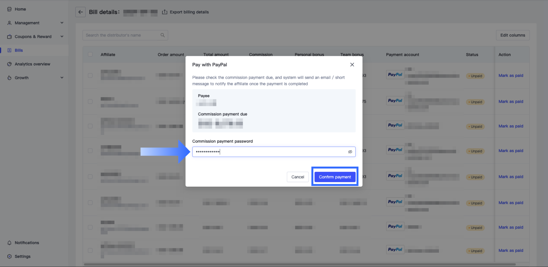Toggle password visibility eye icon
Viewport: 548px width, 267px height.
click(350, 152)
